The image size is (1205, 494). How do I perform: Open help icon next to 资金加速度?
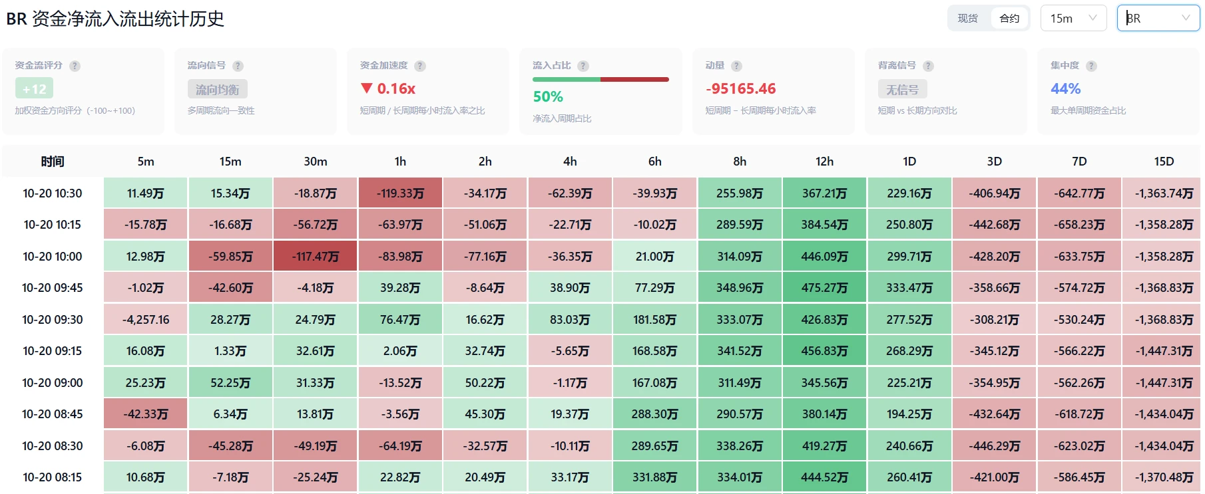pos(420,66)
